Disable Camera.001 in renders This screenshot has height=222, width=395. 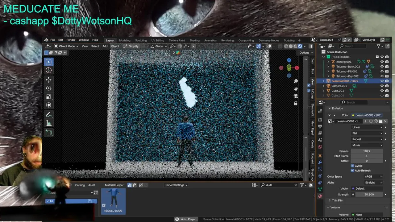point(387,86)
